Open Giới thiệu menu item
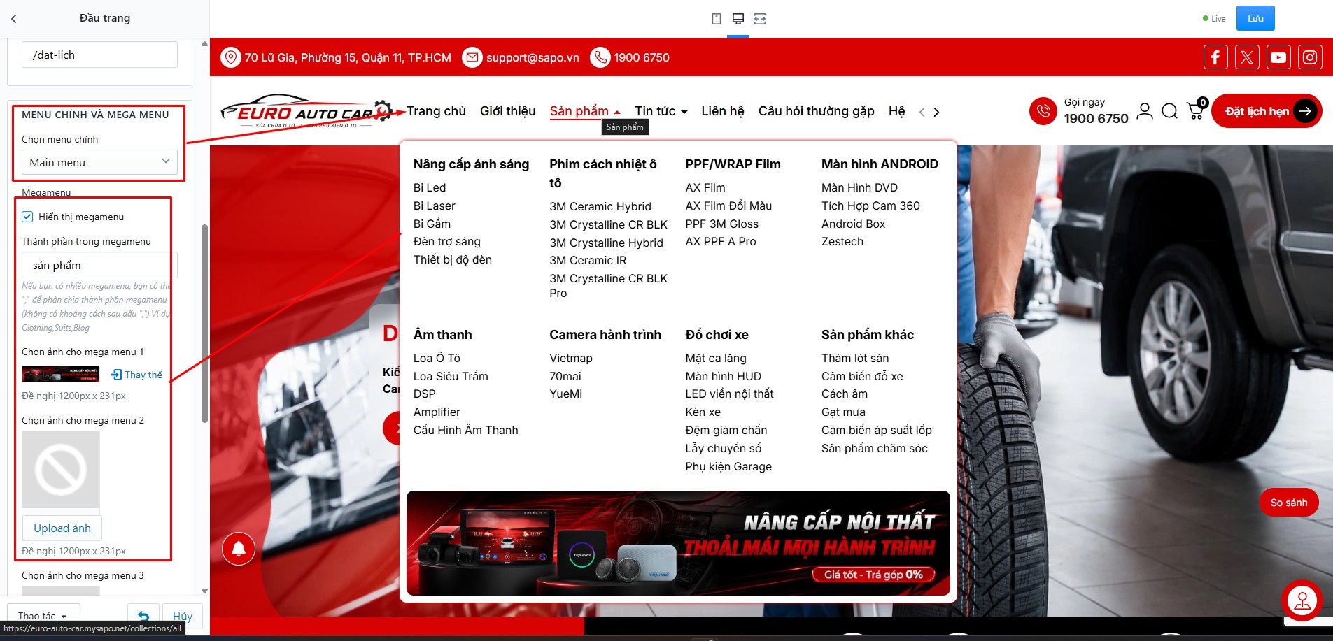This screenshot has height=641, width=1333. (508, 111)
